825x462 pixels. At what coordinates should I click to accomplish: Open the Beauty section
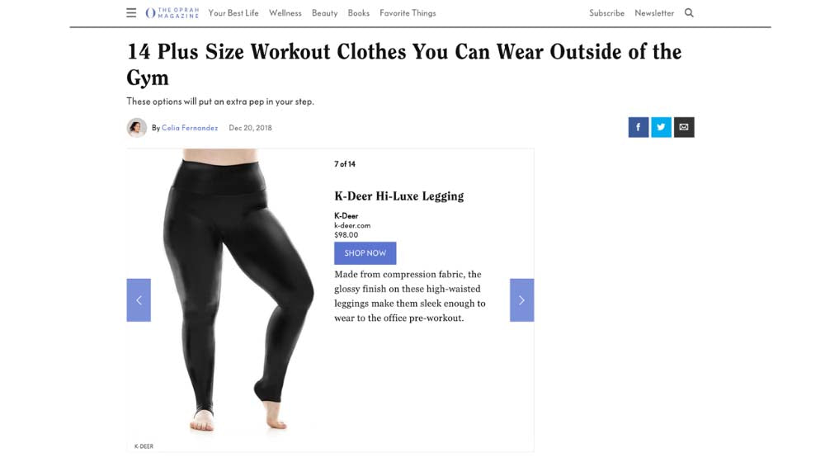[x=324, y=13]
